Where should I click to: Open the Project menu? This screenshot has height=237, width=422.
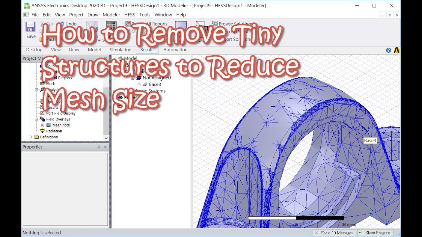[x=76, y=15]
